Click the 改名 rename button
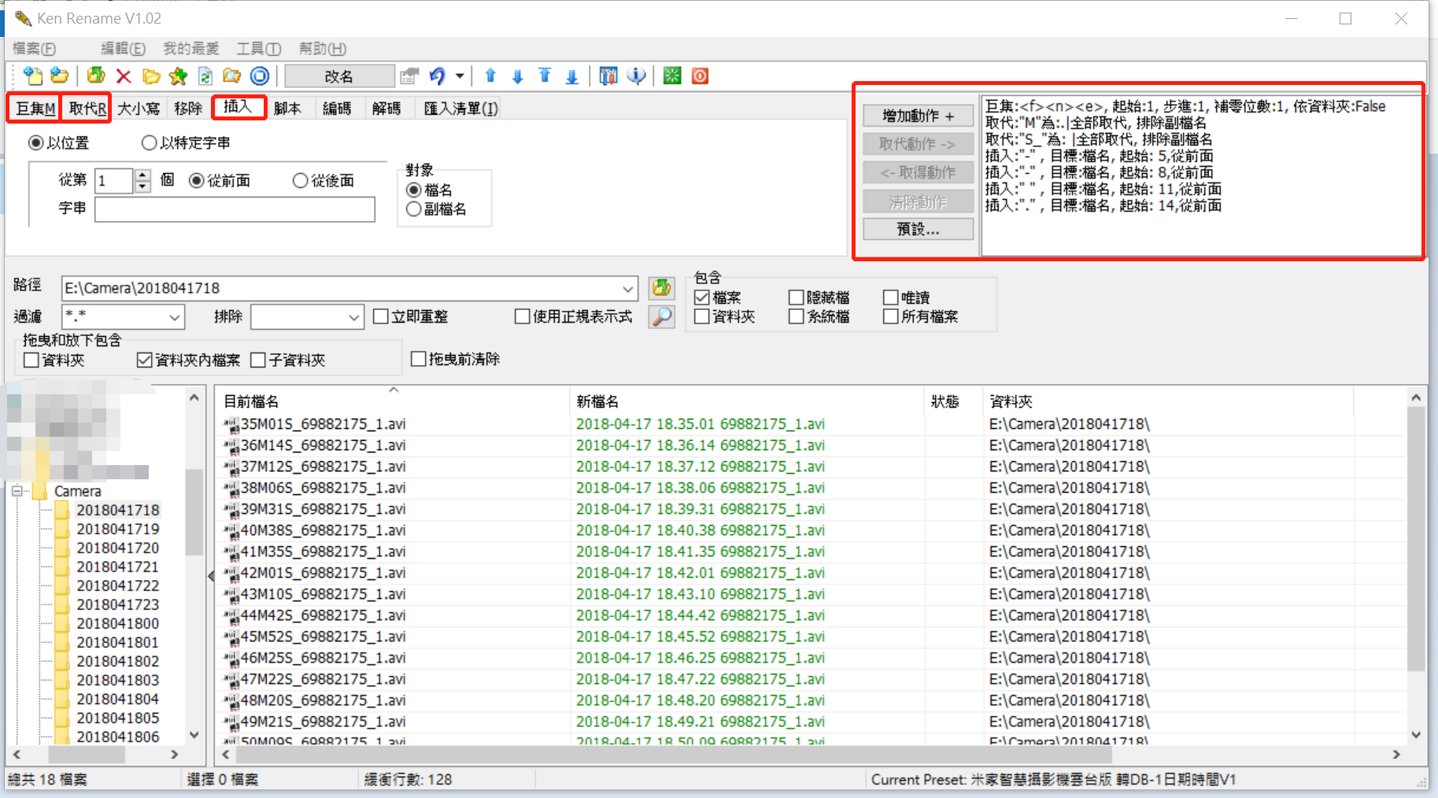 click(339, 76)
